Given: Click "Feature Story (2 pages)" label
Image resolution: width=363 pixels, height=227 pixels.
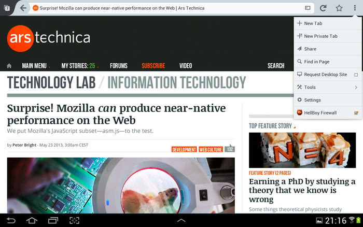Looking at the screenshot, I should pos(270,173).
